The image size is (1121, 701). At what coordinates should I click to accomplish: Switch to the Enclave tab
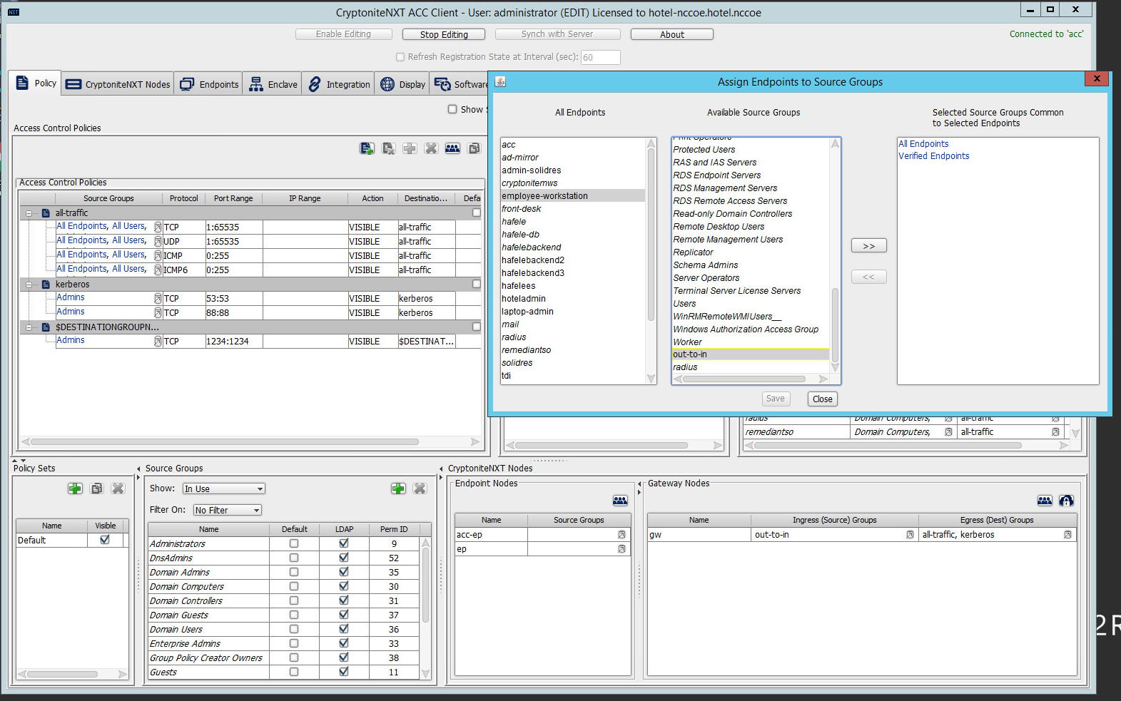coord(273,84)
